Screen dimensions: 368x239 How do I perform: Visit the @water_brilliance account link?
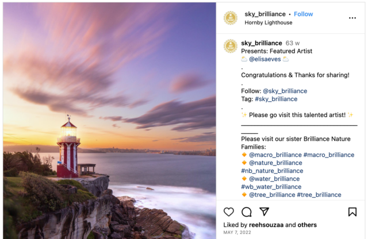coord(274,179)
